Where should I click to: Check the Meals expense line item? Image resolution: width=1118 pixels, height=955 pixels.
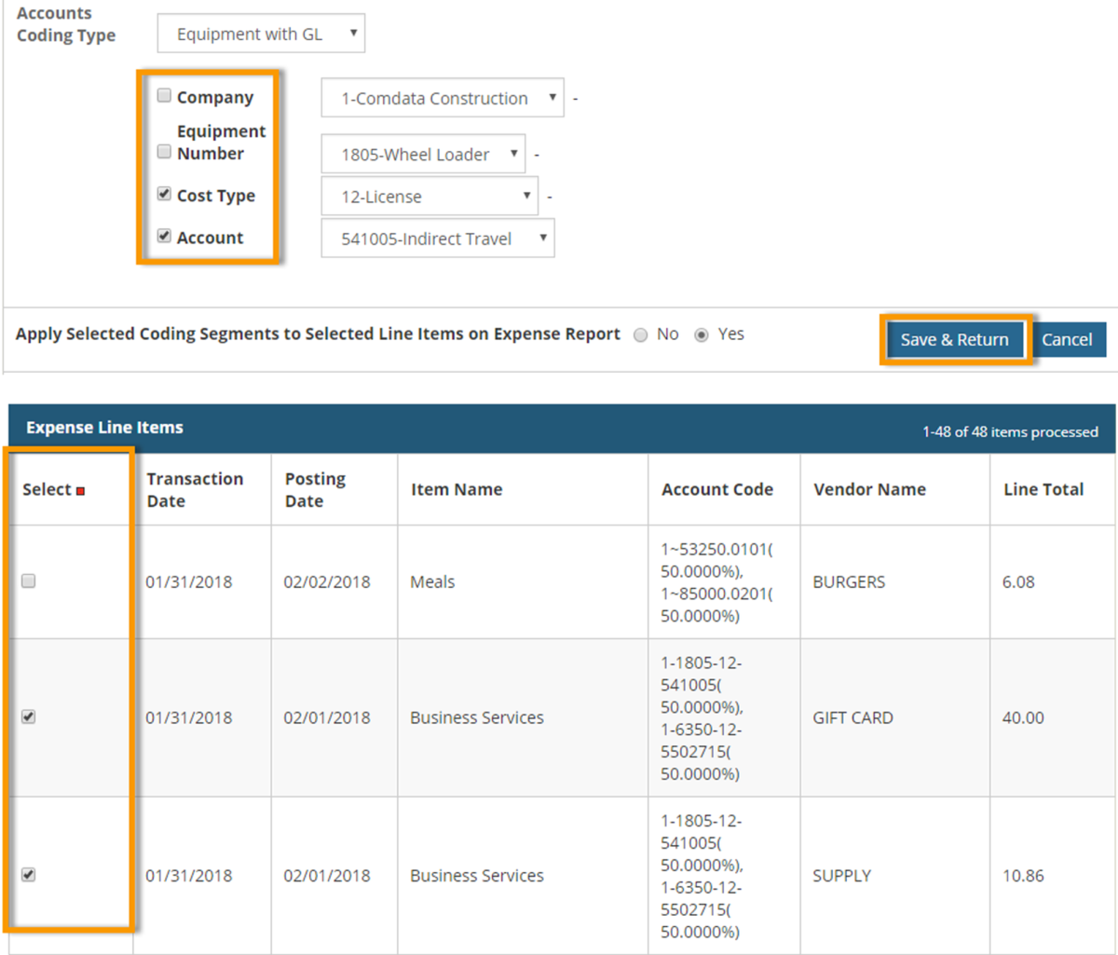[x=28, y=580]
